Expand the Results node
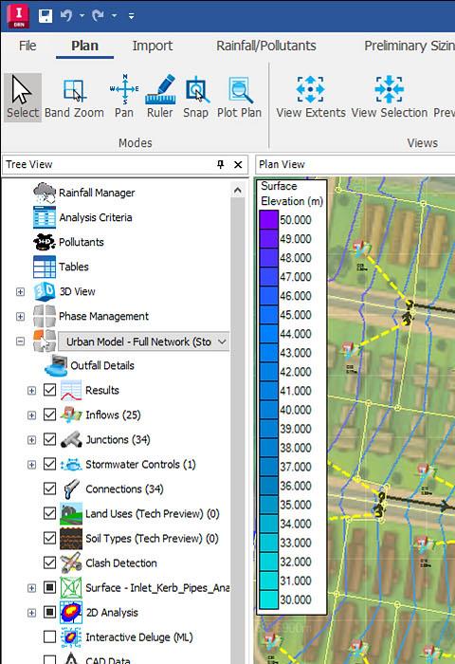This screenshot has width=455, height=664. (x=31, y=391)
